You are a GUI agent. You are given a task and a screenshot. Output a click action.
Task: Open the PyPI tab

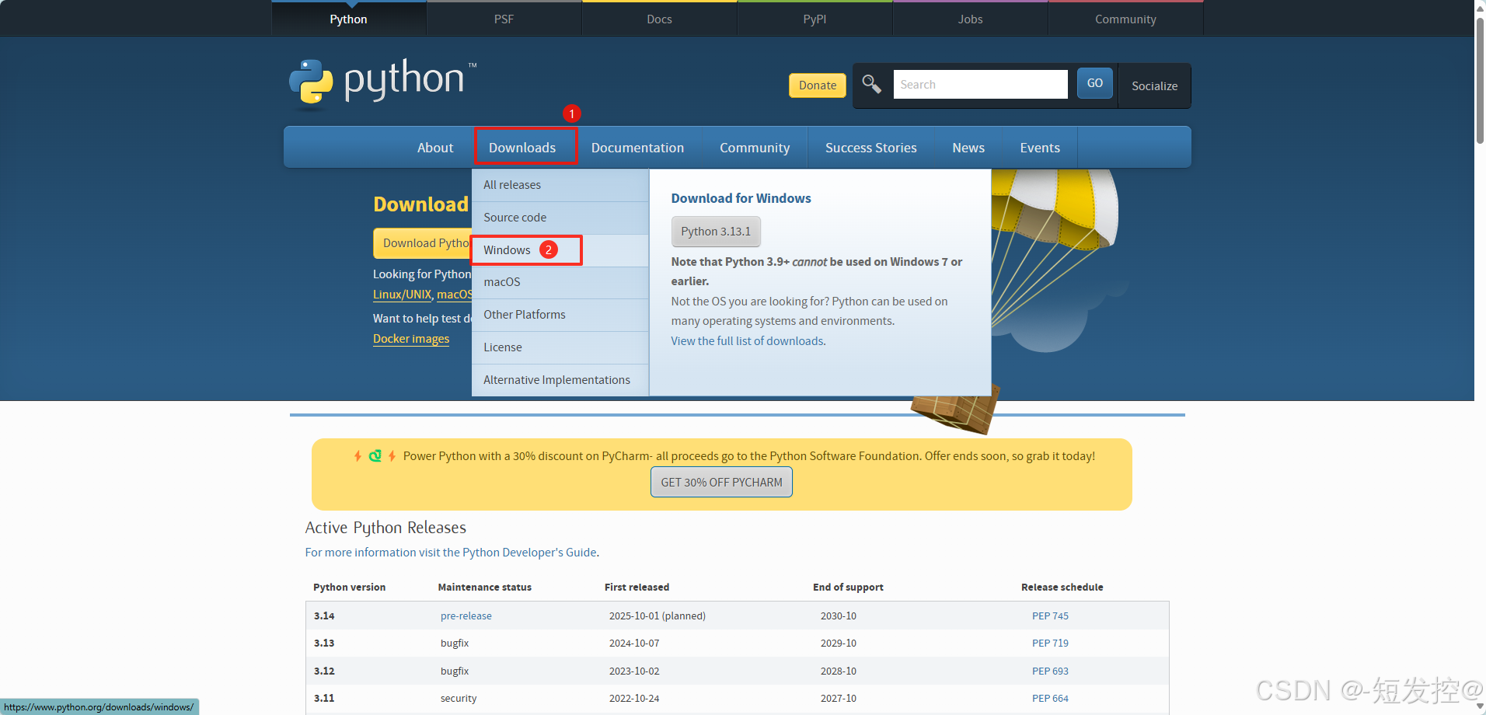(x=814, y=19)
